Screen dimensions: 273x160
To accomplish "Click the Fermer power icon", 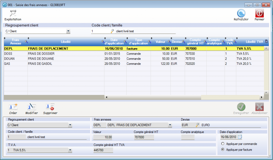I will [x=259, y=13].
